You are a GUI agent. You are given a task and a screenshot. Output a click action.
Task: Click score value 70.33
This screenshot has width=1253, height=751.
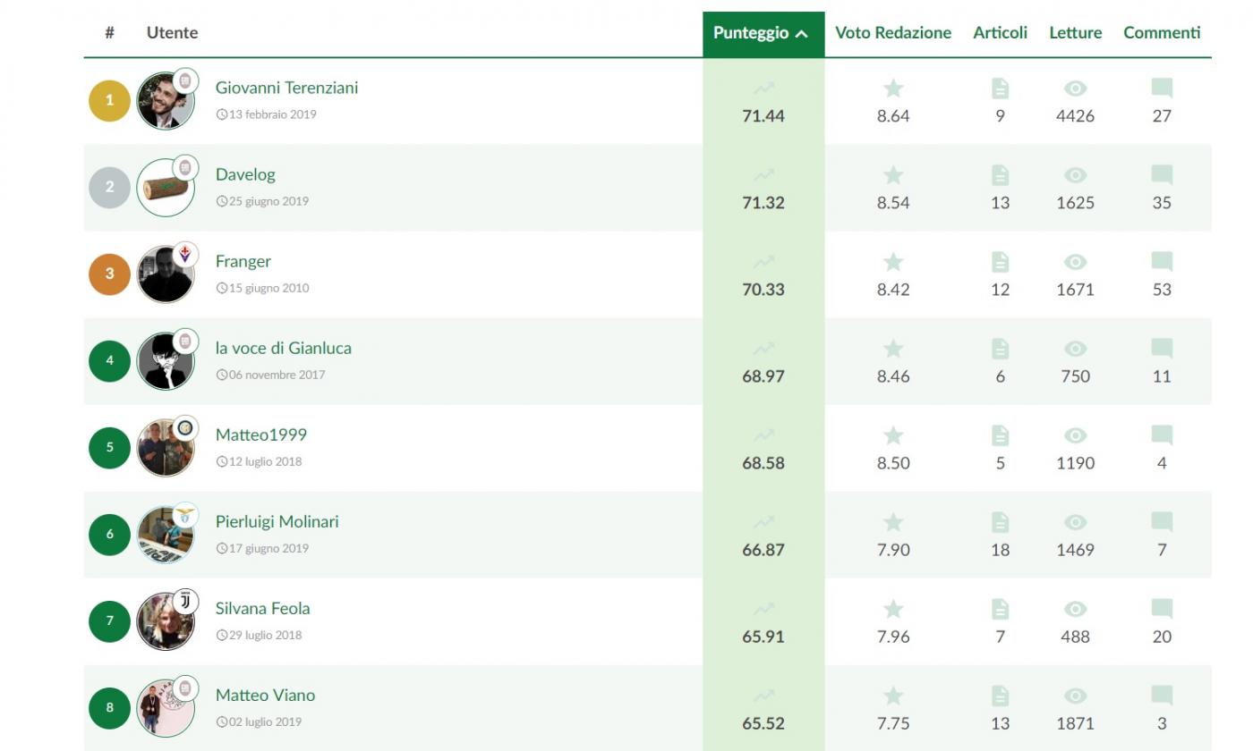pos(763,290)
